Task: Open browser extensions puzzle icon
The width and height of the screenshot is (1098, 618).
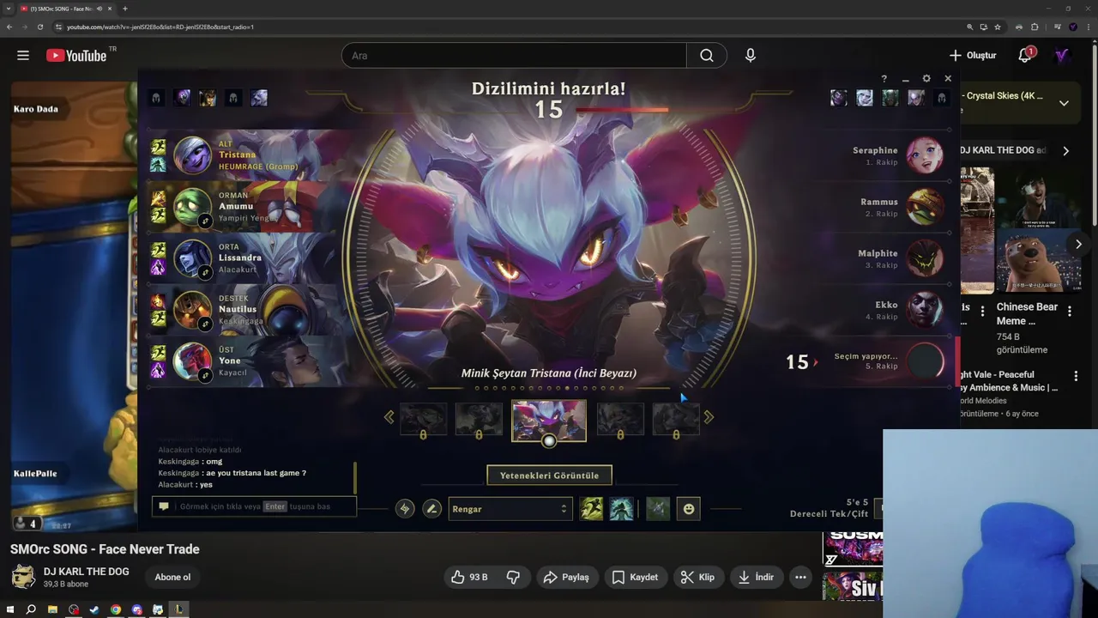Action: 1035,27
